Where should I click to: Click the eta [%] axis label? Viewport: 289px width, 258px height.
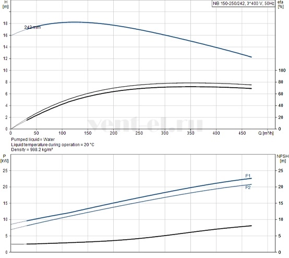click(x=281, y=4)
